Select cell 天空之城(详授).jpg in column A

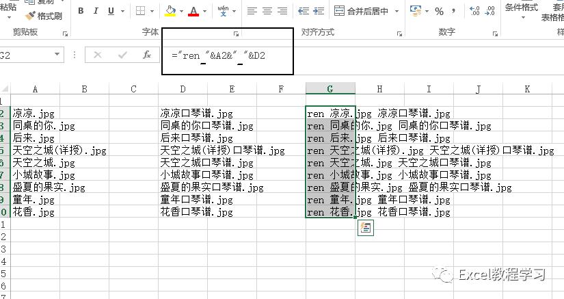36,150
